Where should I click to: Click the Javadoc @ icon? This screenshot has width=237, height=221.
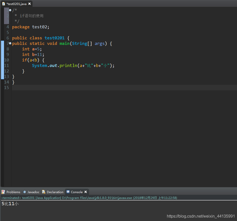click(x=25, y=192)
